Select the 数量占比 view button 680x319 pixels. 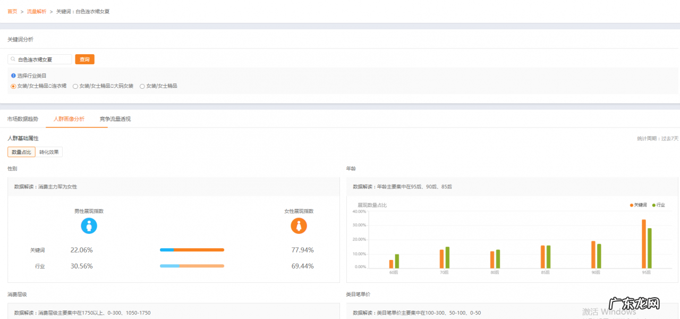pos(21,152)
